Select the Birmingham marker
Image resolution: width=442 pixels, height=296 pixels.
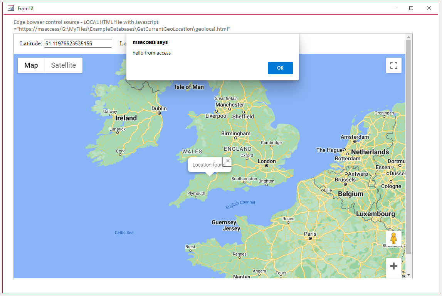pos(235,138)
